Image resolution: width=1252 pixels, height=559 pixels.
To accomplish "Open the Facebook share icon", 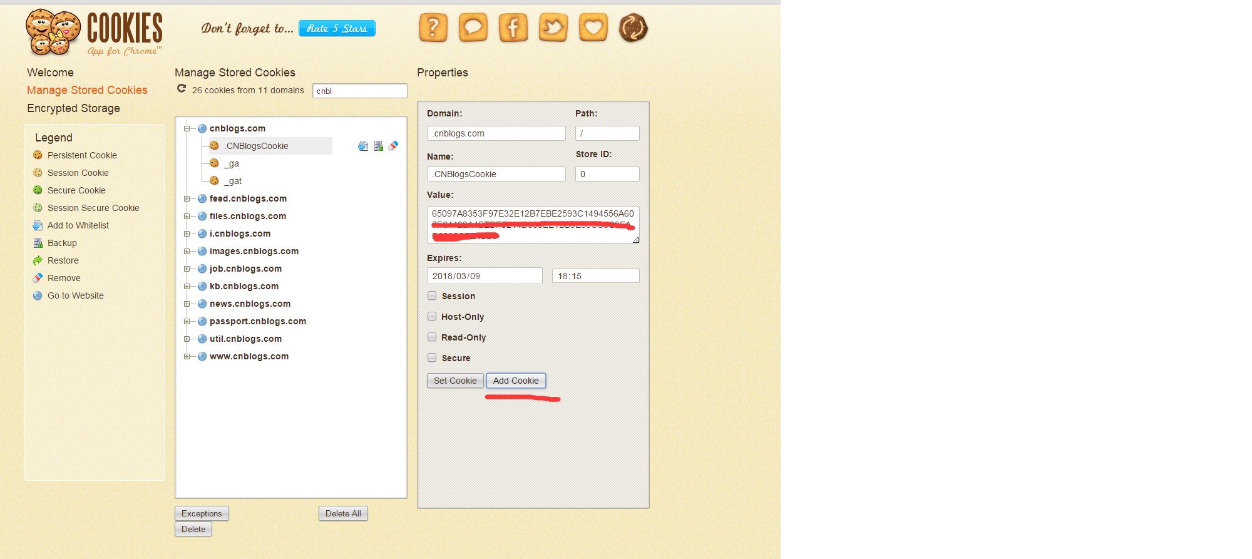I will point(513,28).
